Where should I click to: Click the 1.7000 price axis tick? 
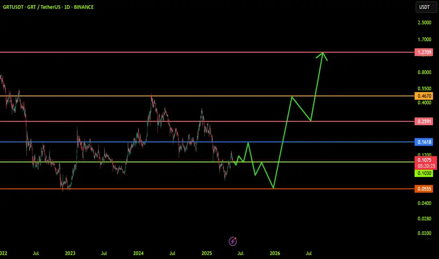click(424, 40)
